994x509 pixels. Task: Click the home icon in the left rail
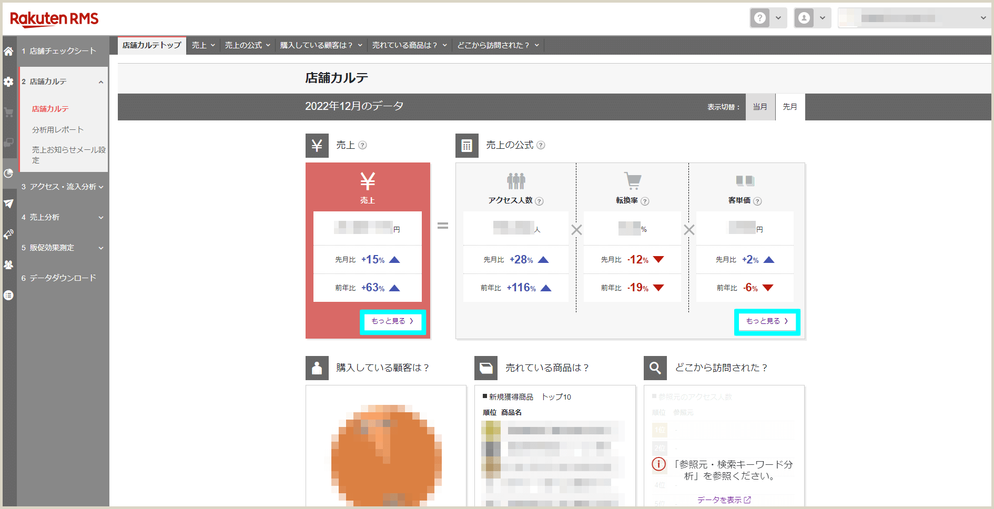pyautogui.click(x=8, y=52)
